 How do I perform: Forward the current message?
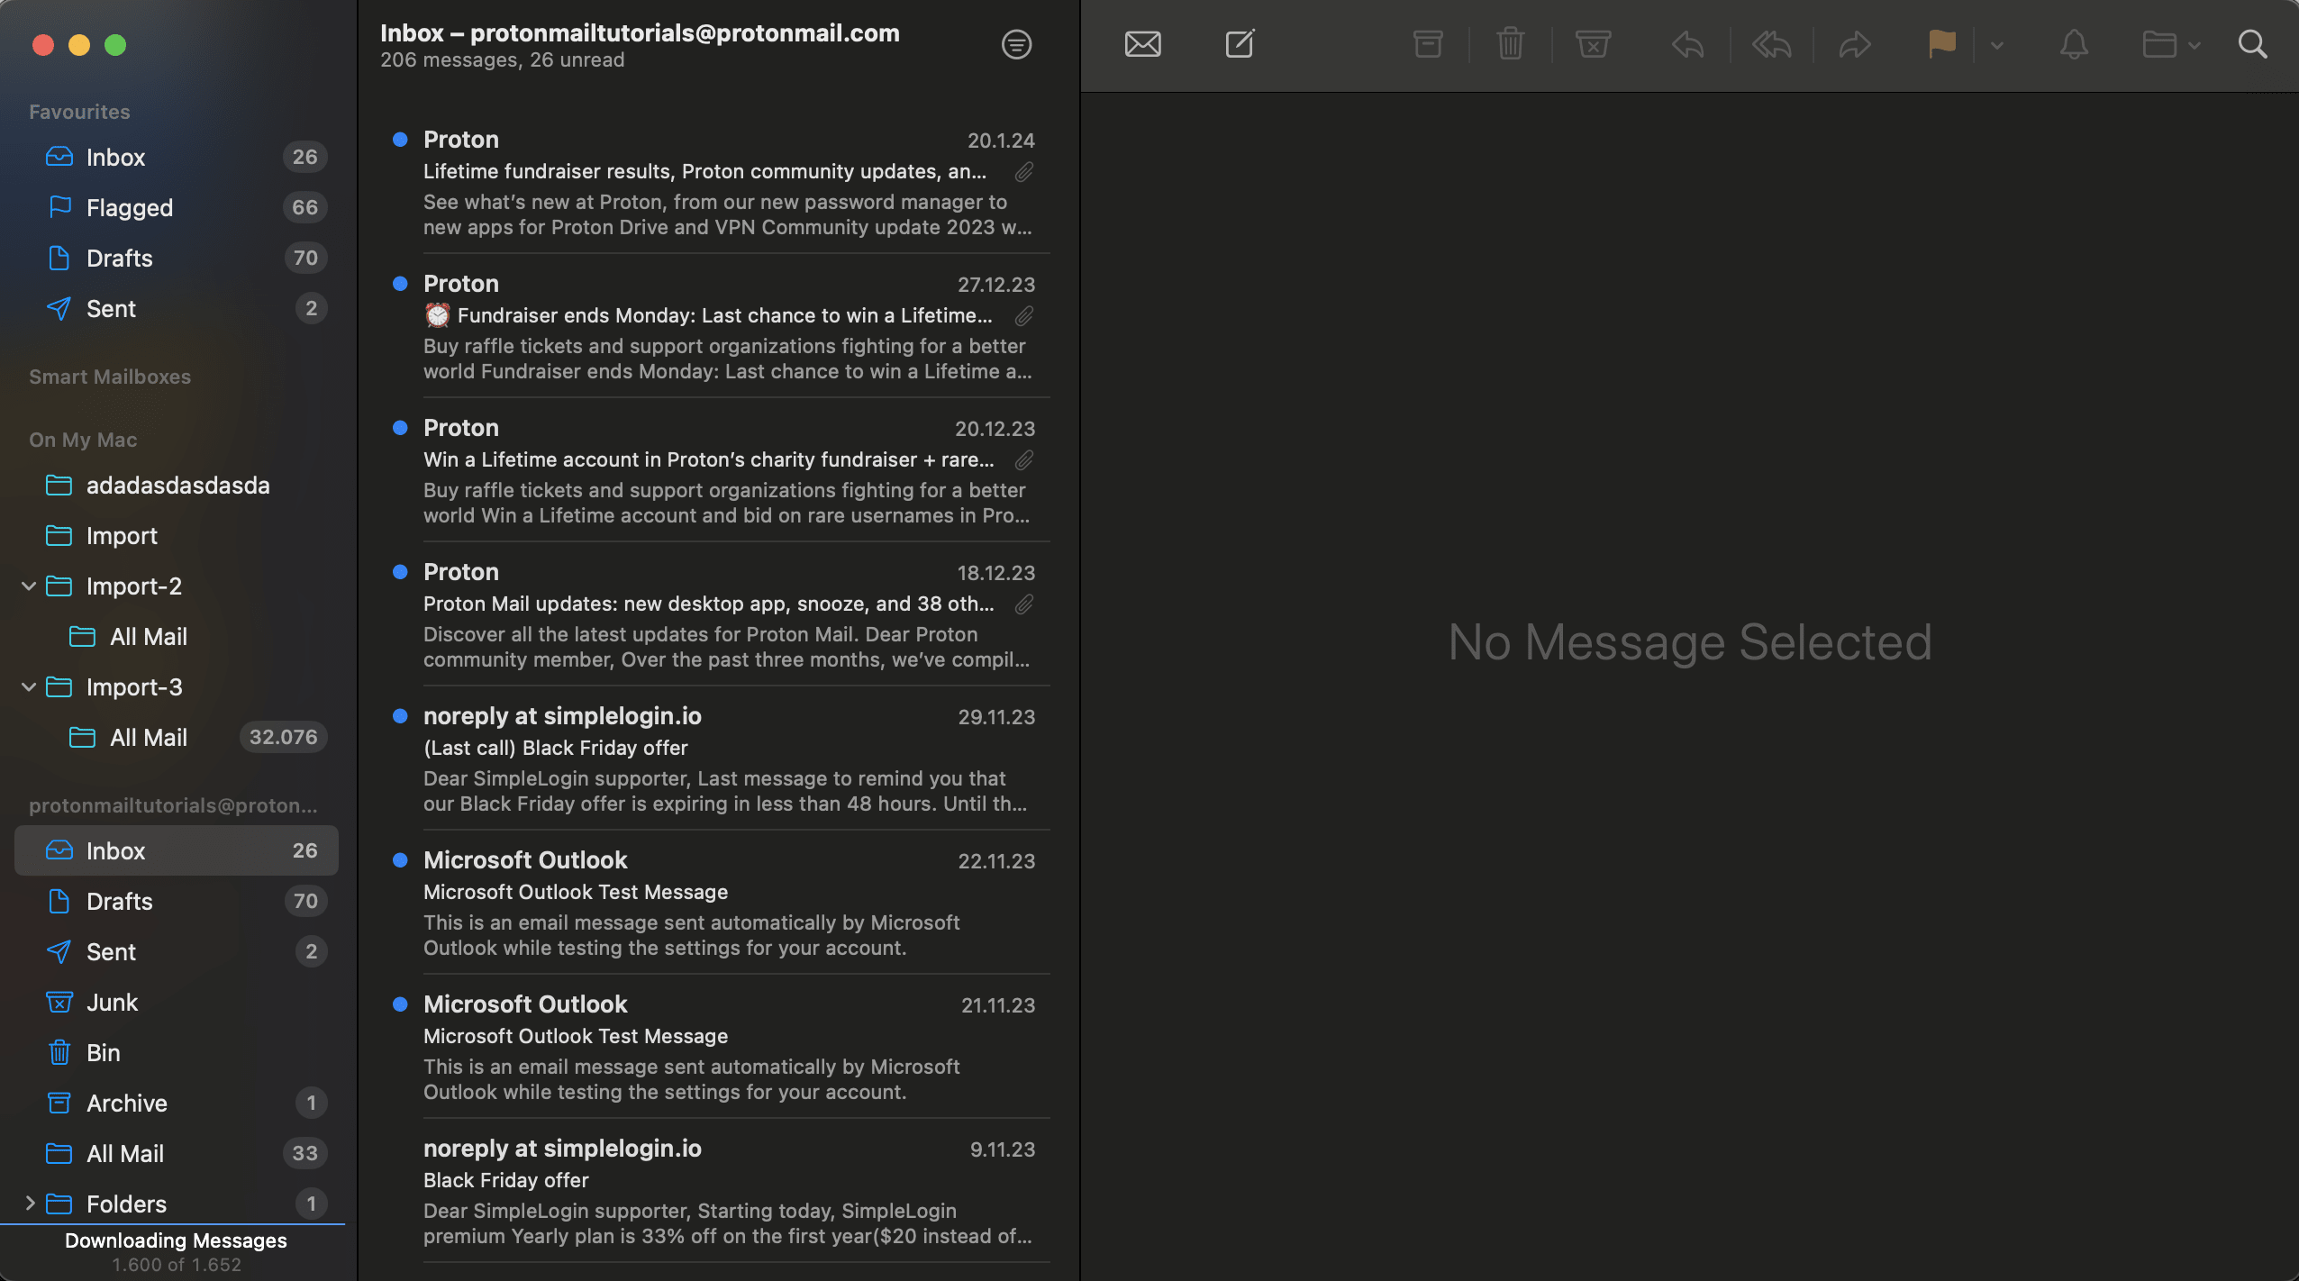(1854, 43)
